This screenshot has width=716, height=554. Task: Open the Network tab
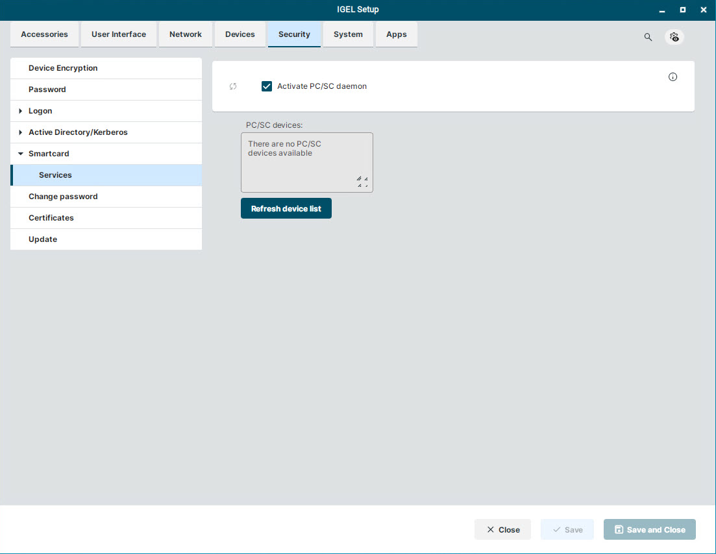pyautogui.click(x=186, y=34)
